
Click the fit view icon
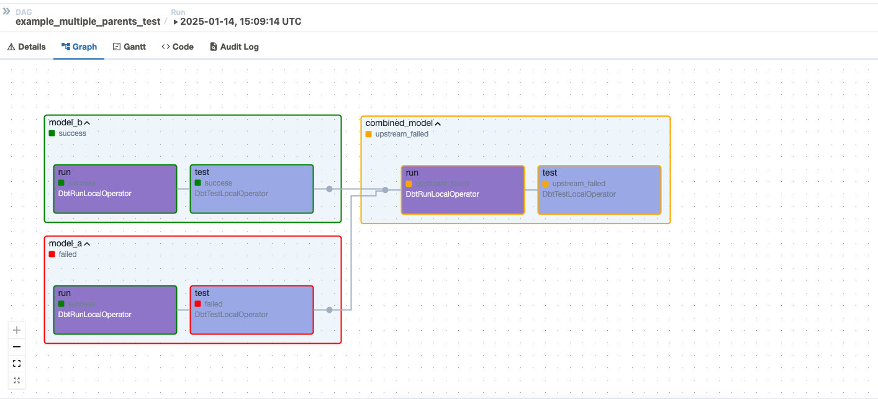pos(17,364)
